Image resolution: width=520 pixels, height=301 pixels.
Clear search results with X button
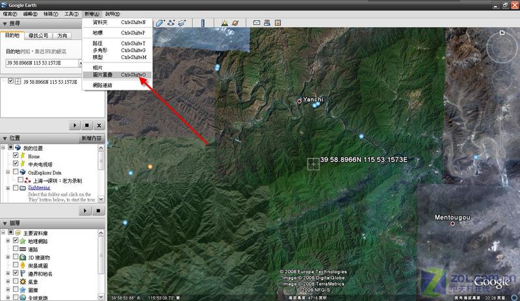99,125
